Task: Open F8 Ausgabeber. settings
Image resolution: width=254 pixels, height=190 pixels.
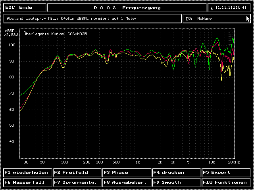Action: click(x=127, y=182)
